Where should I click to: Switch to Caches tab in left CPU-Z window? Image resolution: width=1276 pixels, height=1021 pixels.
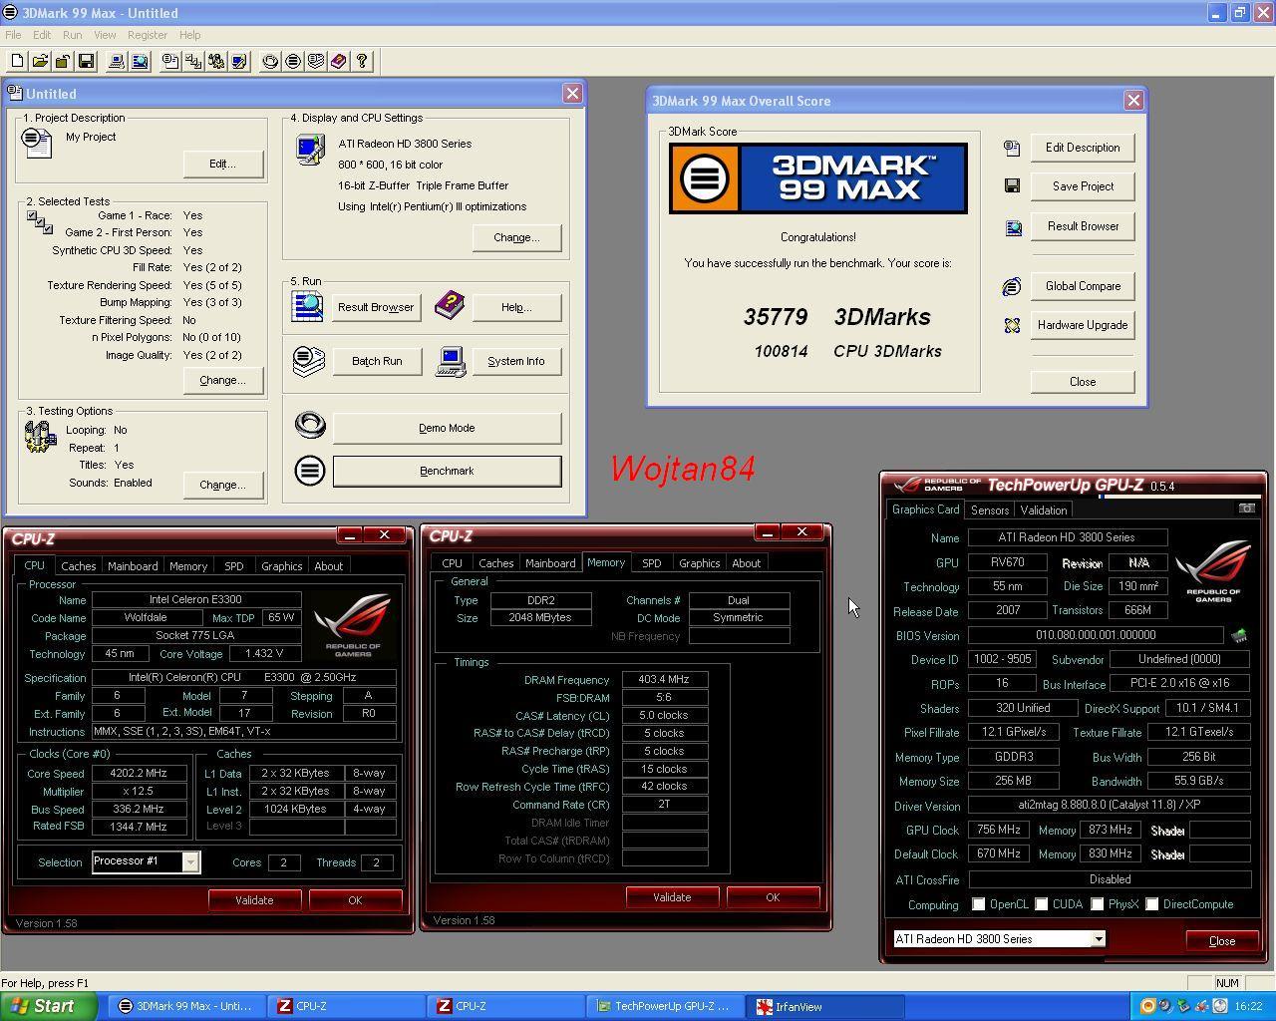point(79,566)
